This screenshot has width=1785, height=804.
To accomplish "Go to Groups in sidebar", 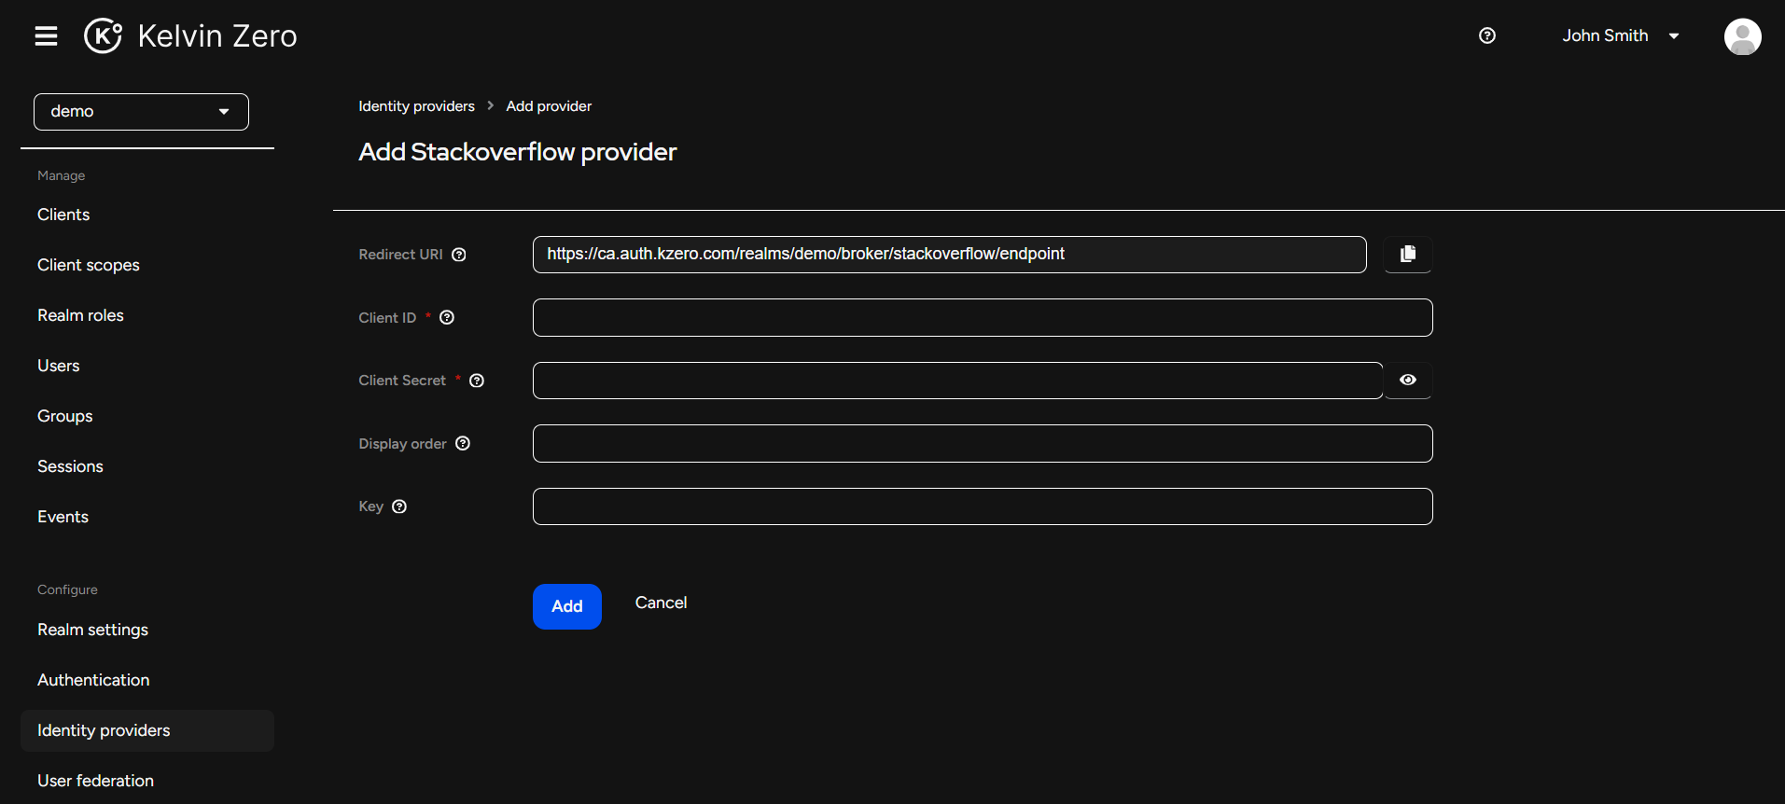I will pos(65,416).
